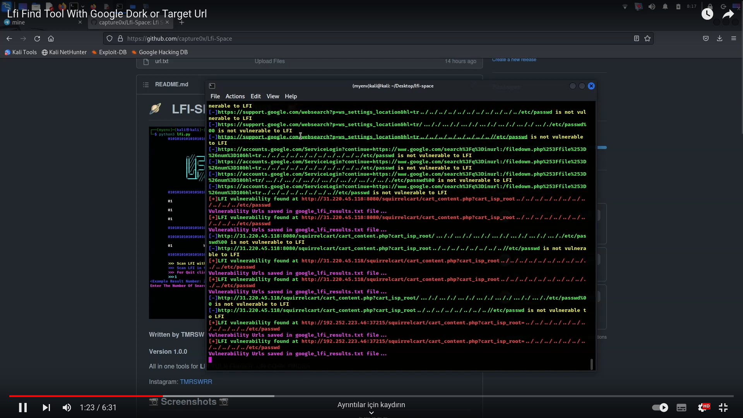The image size is (743, 418).
Task: Open the Exploit-DB bookmark
Action: click(109, 52)
